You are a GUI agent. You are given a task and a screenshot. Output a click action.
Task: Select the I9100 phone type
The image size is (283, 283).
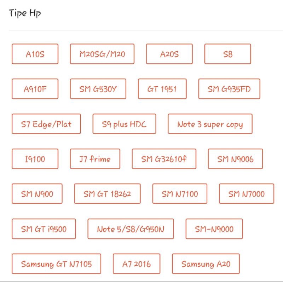[35, 159]
